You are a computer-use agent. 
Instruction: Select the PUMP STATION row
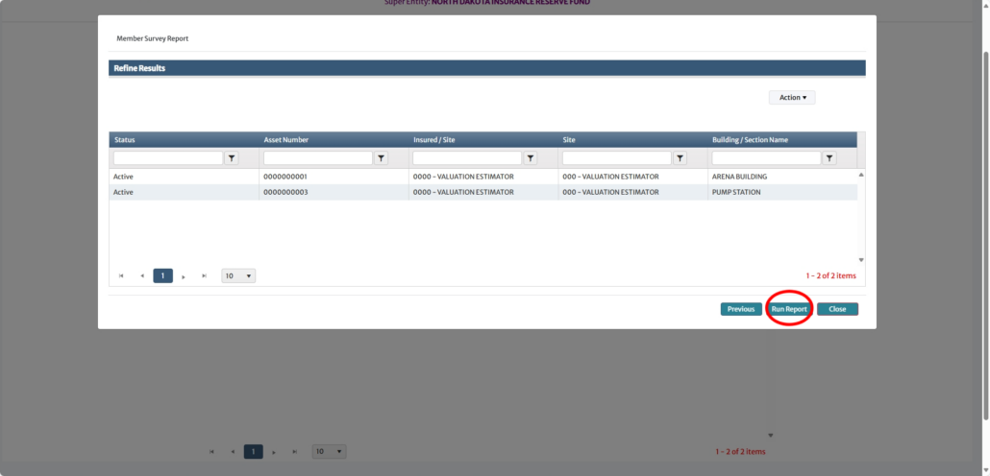pos(481,192)
